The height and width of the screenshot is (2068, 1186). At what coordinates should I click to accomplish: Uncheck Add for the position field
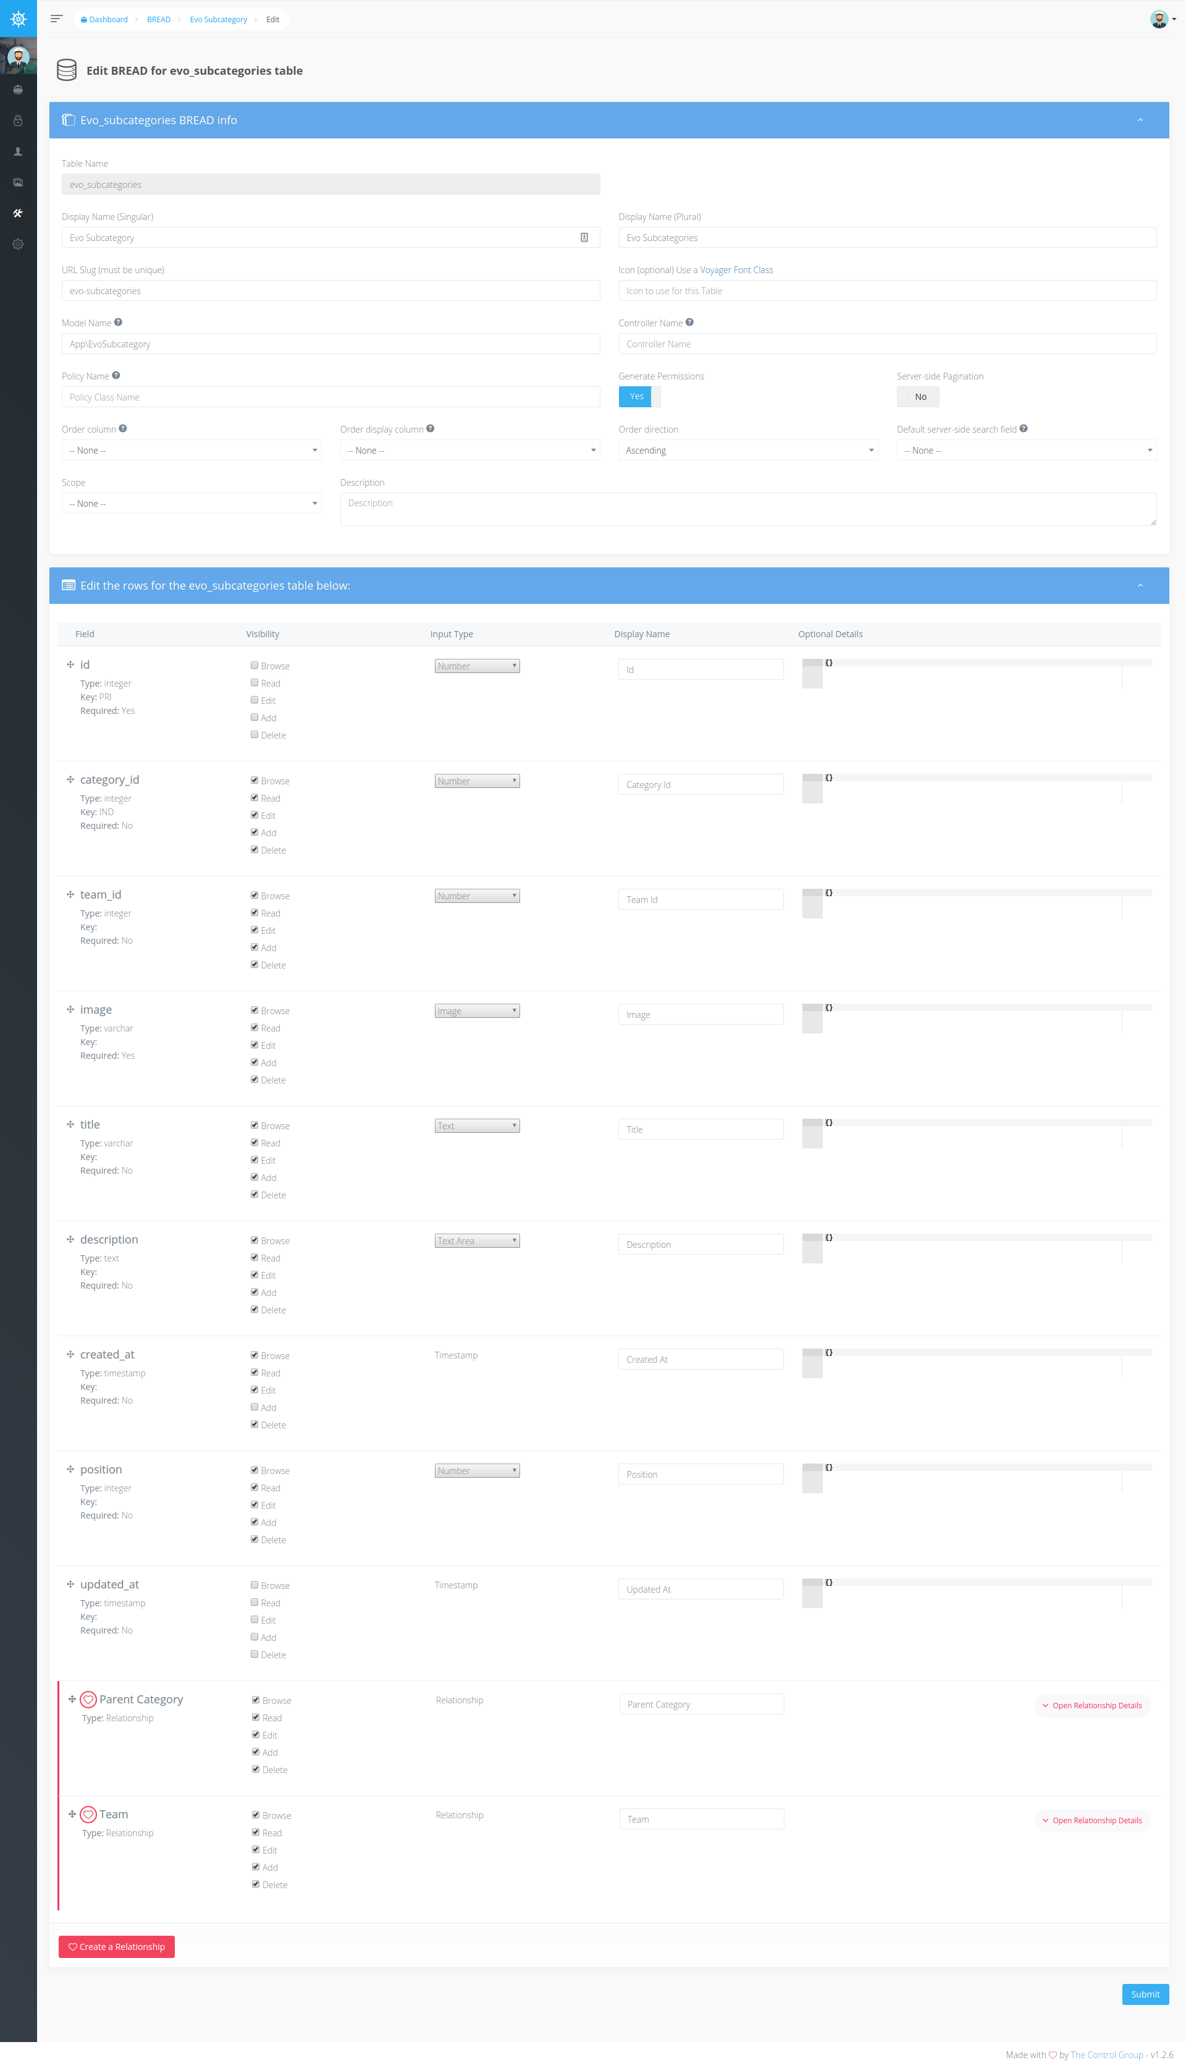254,1522
